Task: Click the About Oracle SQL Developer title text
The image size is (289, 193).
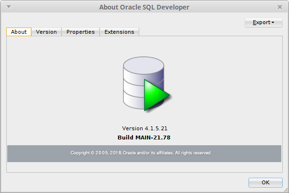Action: tap(144, 7)
